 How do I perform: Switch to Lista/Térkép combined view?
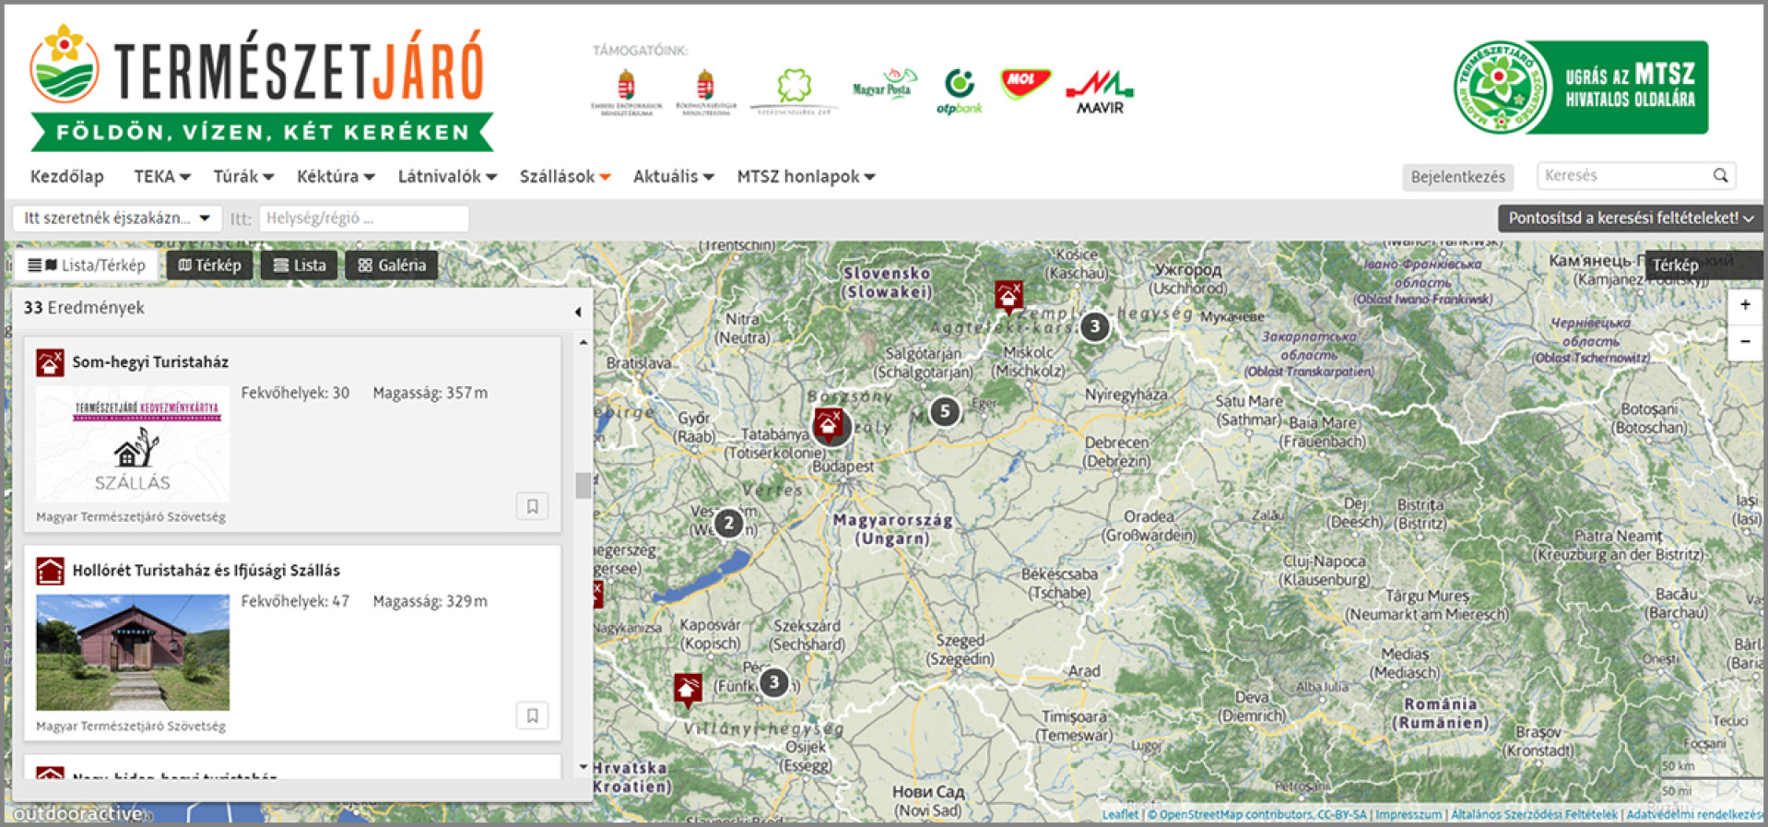[x=87, y=266]
